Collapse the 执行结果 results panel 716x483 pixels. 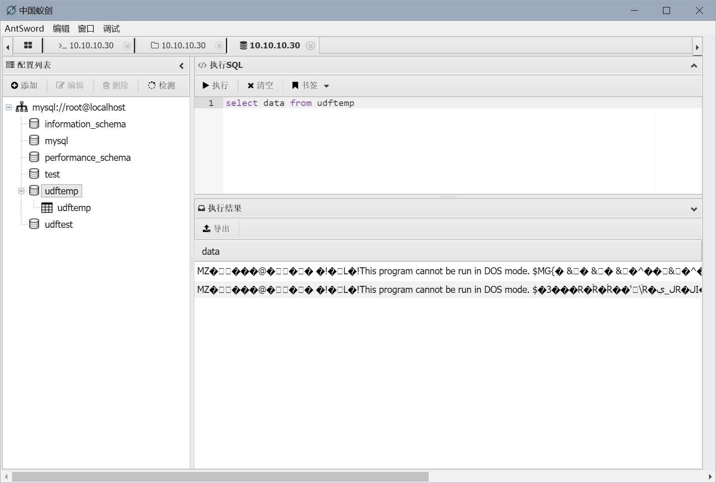(x=694, y=209)
